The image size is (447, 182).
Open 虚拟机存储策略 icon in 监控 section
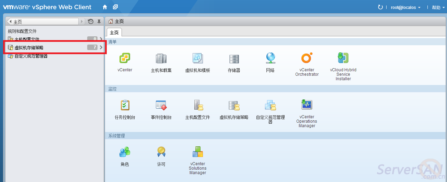coord(234,106)
